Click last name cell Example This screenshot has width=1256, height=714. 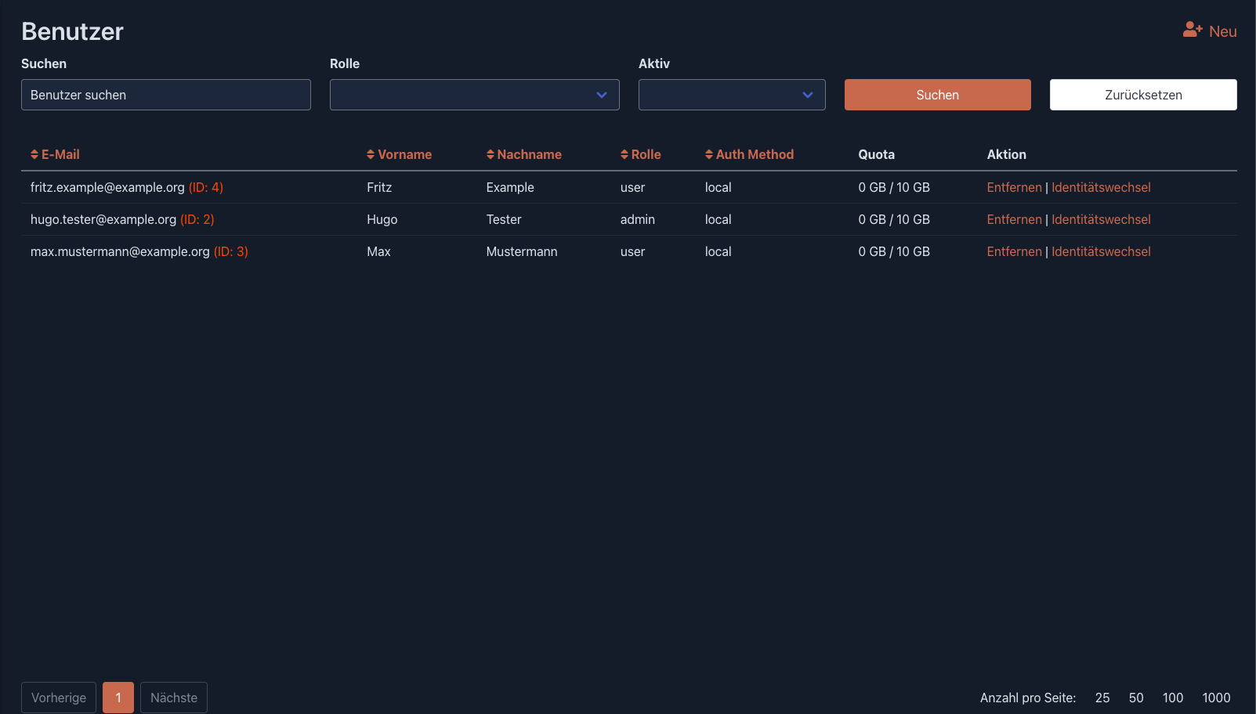510,187
